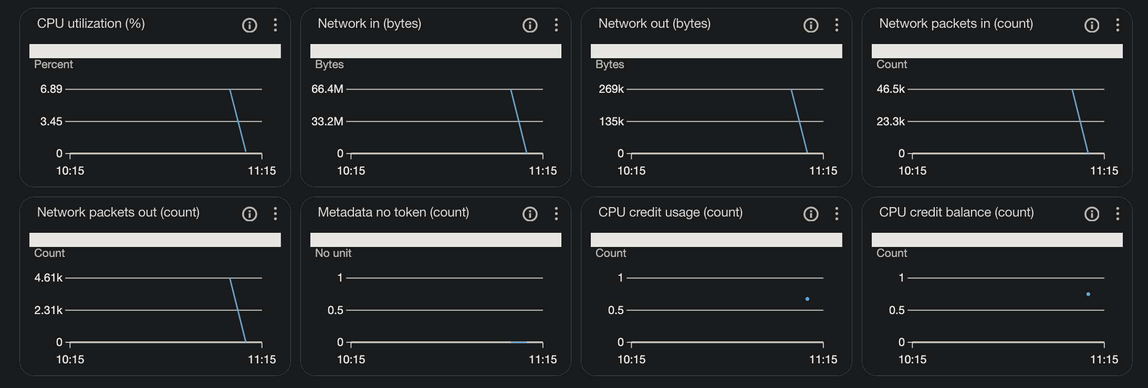The image size is (1148, 388).
Task: Click the CPU utilization graph line
Action: click(x=238, y=121)
